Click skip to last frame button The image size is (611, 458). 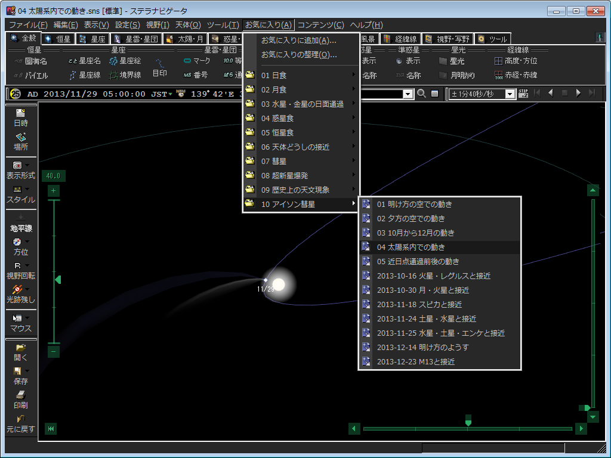pos(593,93)
